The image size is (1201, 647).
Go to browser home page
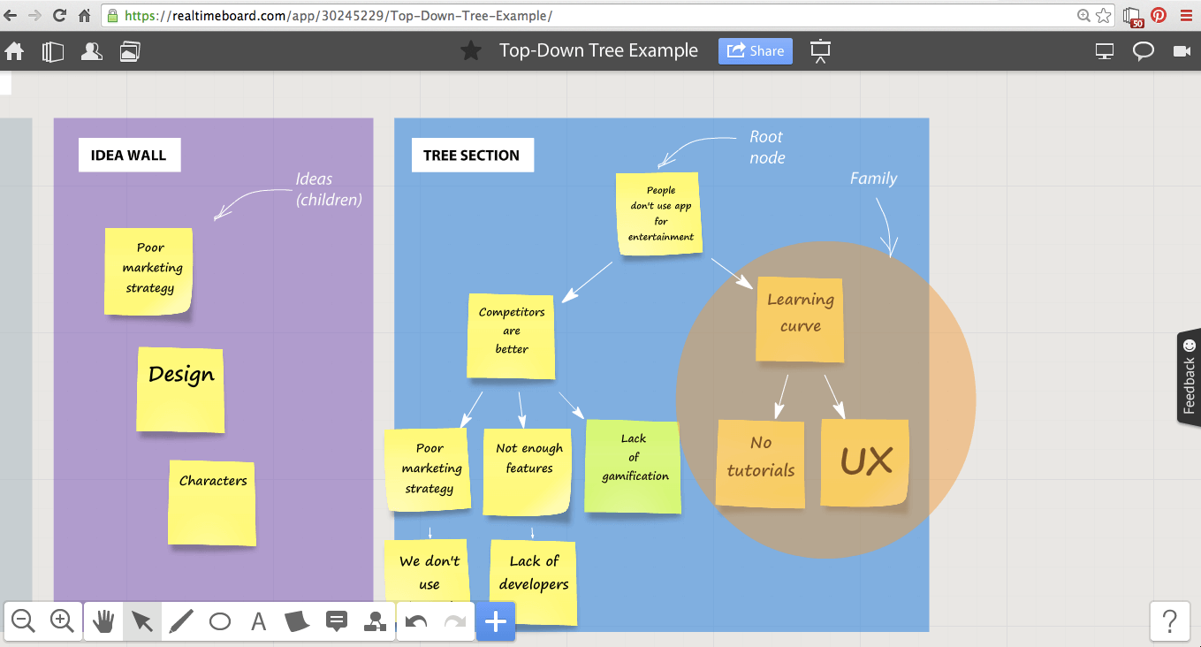(85, 15)
